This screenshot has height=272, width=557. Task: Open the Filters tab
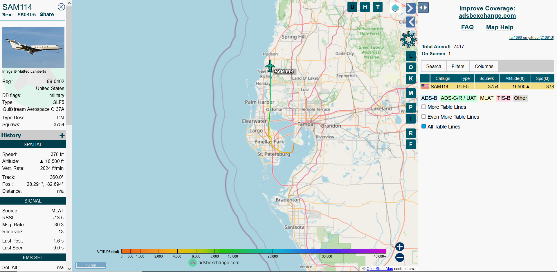(458, 66)
